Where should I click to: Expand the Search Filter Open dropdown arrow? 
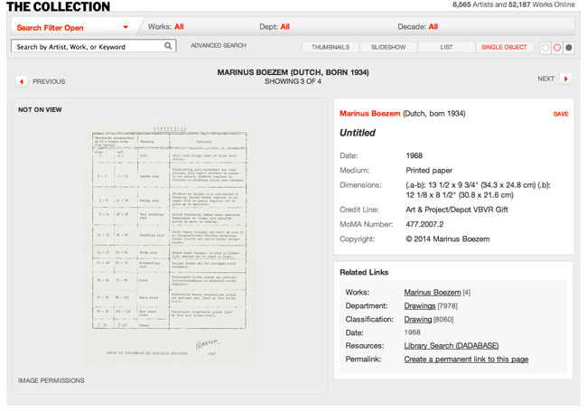[126, 27]
